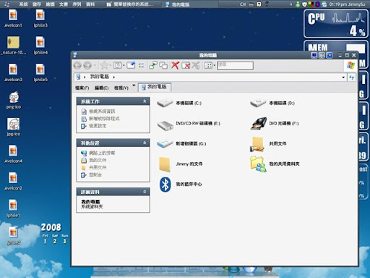Expand the History clock dropdown arrow
370x278 pixels.
click(x=124, y=65)
